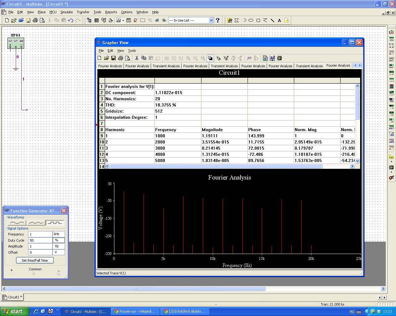Click Export to Excel icon in Grapher
This screenshot has height=316, width=396.
click(x=265, y=58)
